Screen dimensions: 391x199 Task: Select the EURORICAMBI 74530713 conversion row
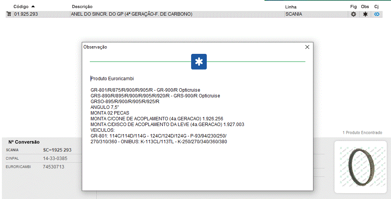pyautogui.click(x=42, y=167)
